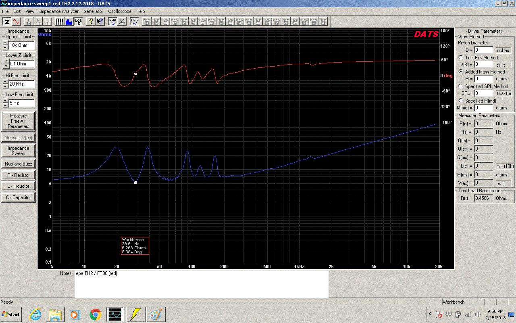Open the file explorer folder taskbar icon
The width and height of the screenshot is (516, 323).
coord(55,314)
